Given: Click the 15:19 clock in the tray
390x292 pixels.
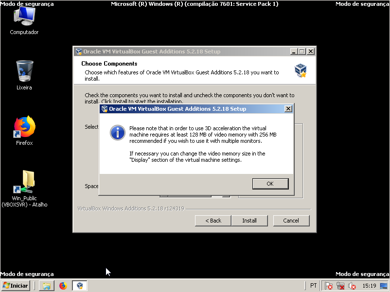Looking at the screenshot, I should 369,286.
